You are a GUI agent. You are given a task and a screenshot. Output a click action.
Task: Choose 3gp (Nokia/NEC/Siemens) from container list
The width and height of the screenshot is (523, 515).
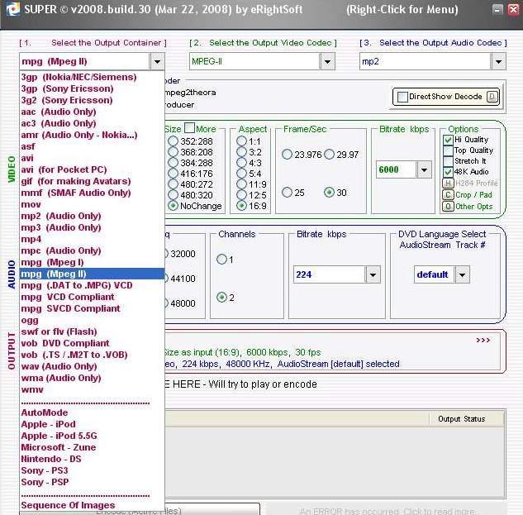[92, 77]
